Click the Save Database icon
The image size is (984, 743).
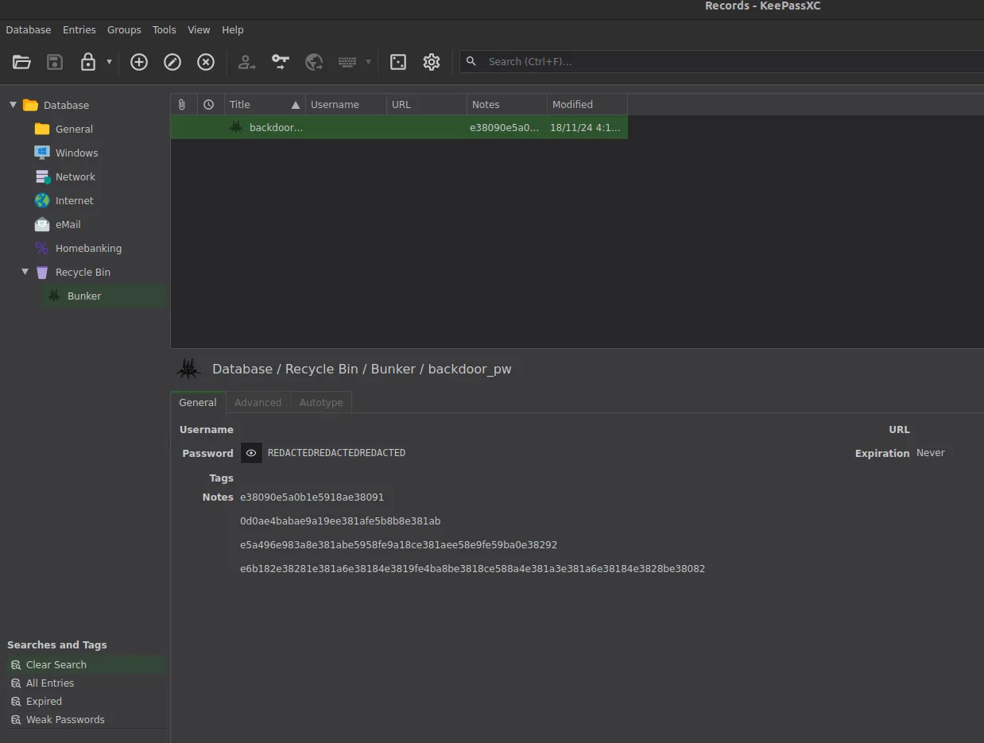click(55, 62)
